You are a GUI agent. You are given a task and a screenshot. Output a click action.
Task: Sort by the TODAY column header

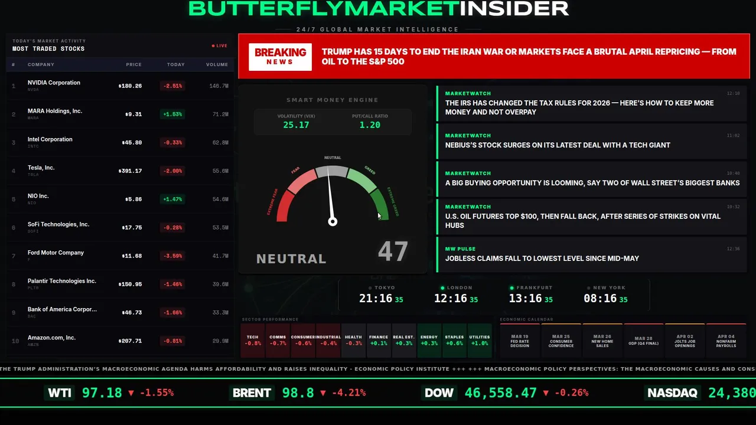coord(176,64)
